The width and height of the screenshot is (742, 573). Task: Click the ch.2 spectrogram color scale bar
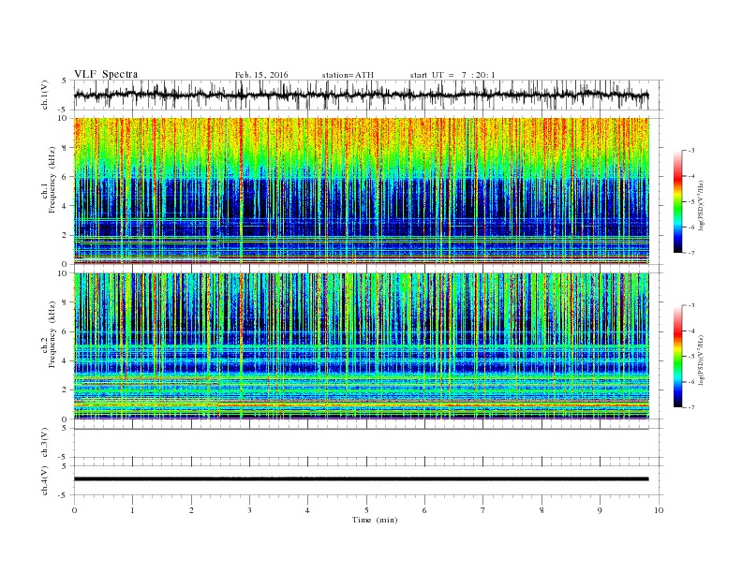click(x=677, y=356)
